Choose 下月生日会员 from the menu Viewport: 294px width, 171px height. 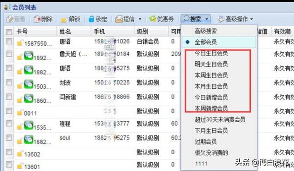[x=211, y=130]
